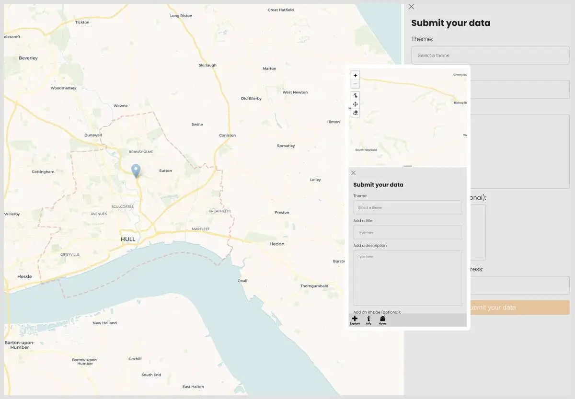The width and height of the screenshot is (575, 399).
Task: Click the East Halton label on the map
Action: 193,387
